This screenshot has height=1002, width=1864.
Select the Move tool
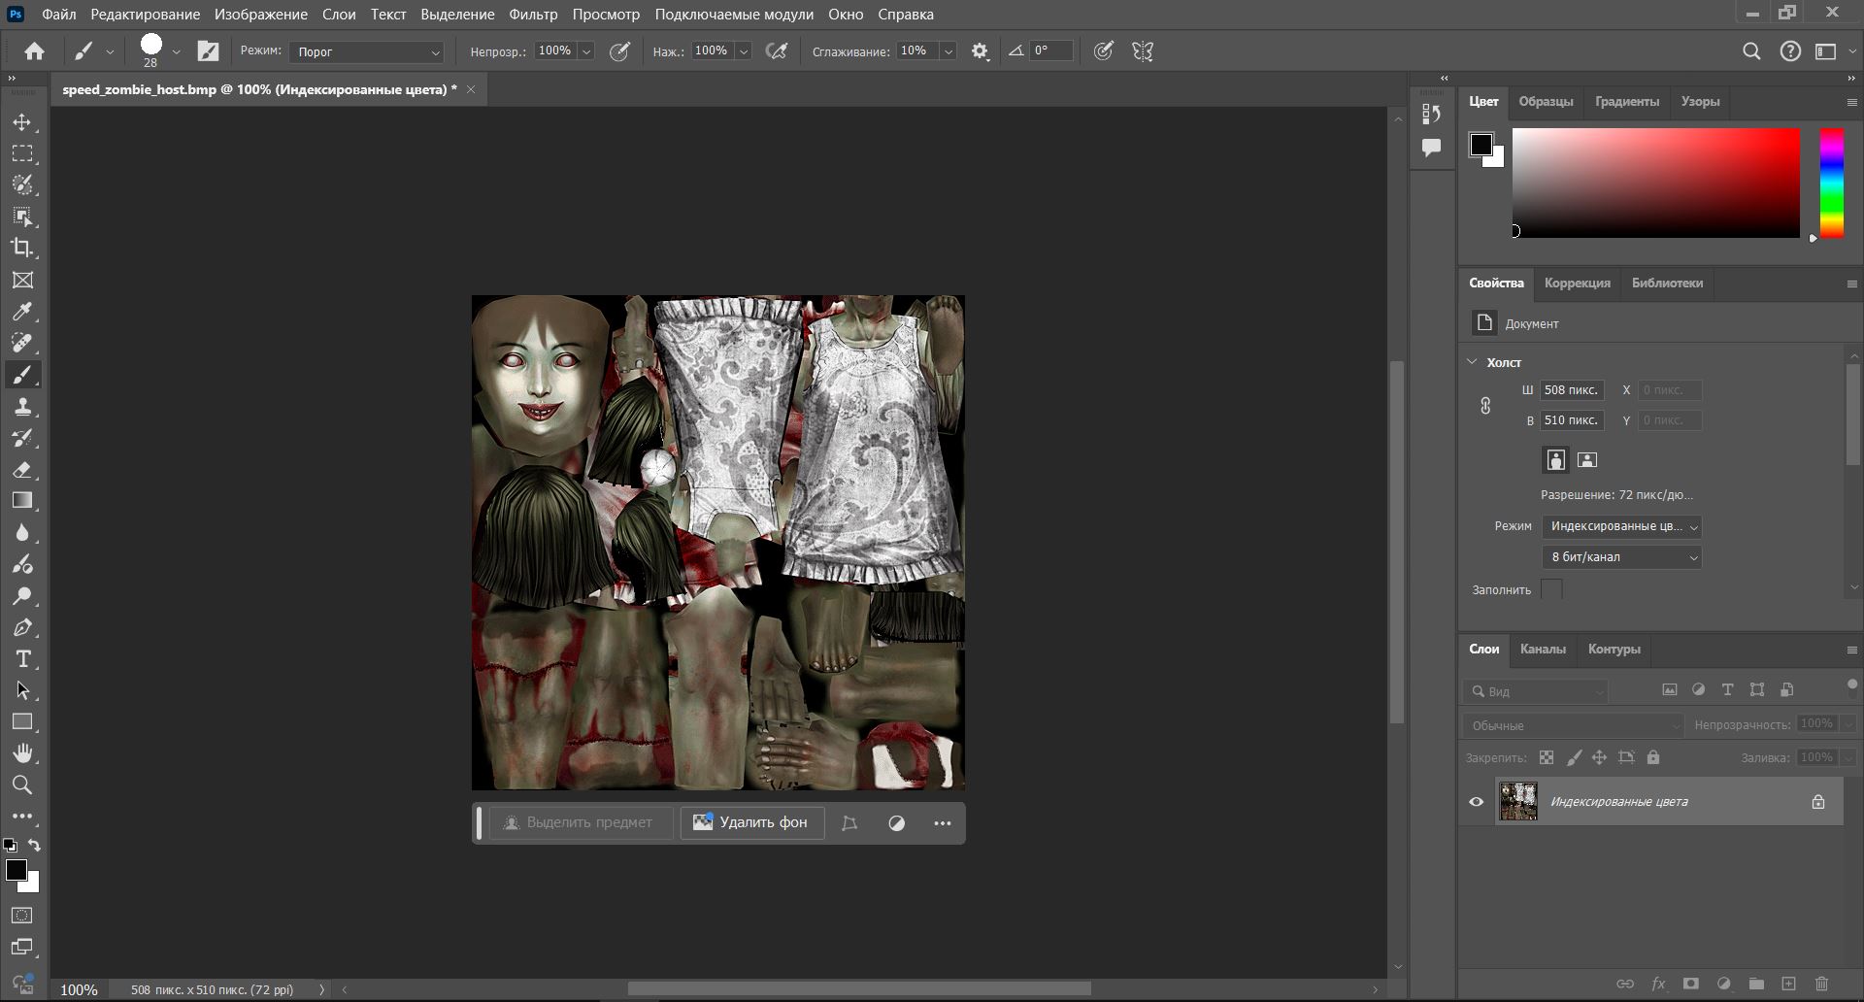(22, 122)
